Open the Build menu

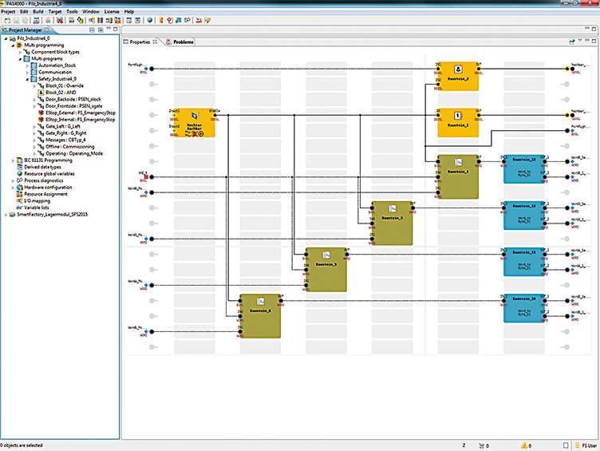click(x=38, y=12)
